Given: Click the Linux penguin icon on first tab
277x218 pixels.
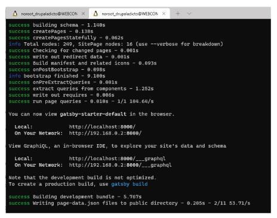Looking at the screenshot, I should click(x=15, y=14).
